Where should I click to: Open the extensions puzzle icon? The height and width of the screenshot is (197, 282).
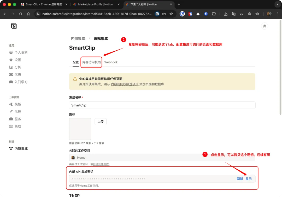click(214, 14)
